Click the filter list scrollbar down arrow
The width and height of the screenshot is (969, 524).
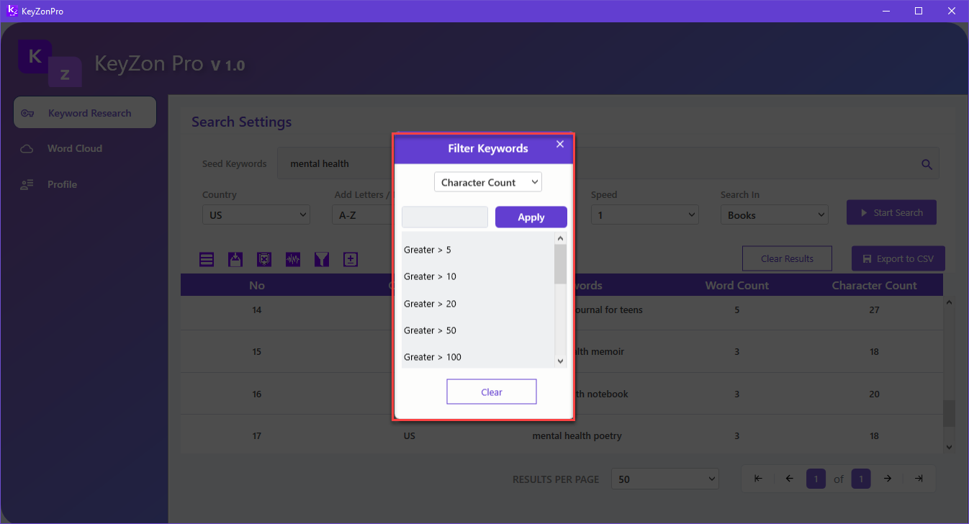(561, 361)
